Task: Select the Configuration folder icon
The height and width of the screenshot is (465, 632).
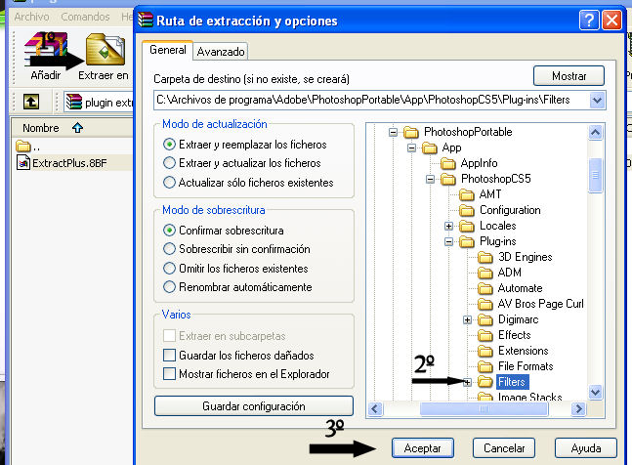Action: click(x=467, y=210)
